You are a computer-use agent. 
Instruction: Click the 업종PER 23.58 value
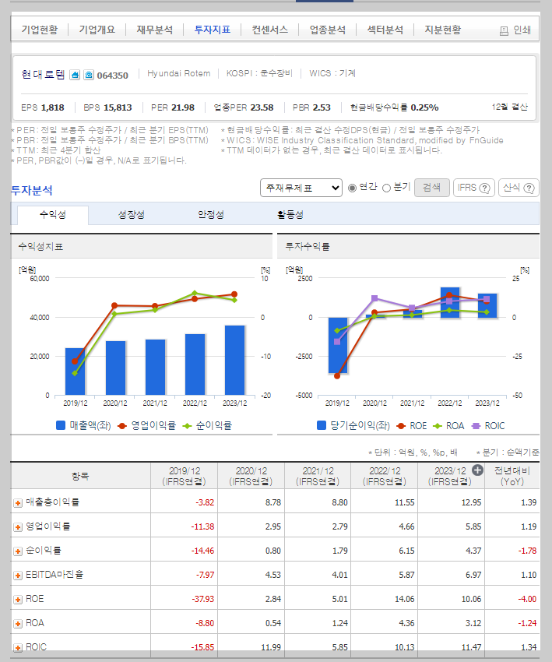(262, 107)
